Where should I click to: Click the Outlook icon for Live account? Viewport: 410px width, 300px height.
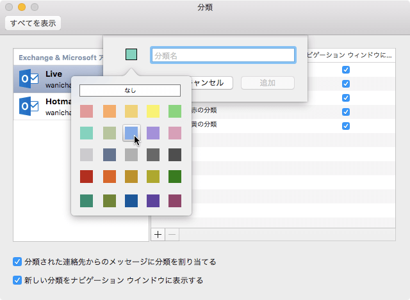[x=29, y=79]
